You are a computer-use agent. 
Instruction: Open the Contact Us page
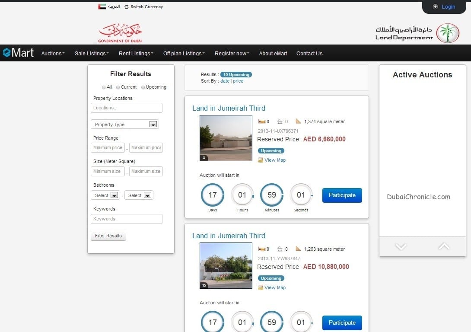[309, 53]
